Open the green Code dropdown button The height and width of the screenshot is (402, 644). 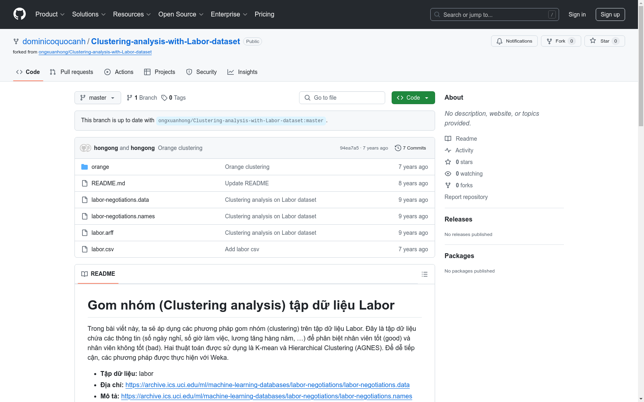[x=413, y=98]
